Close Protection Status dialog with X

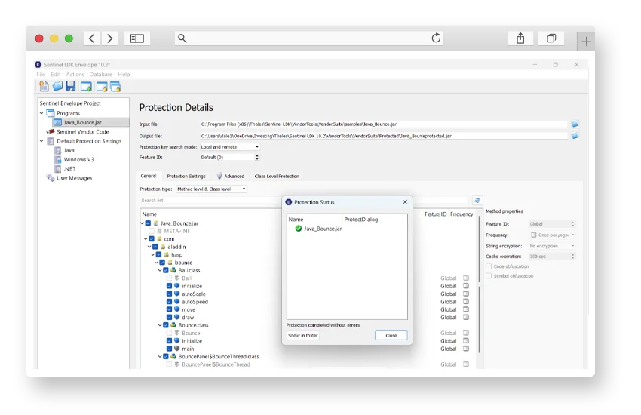[405, 202]
